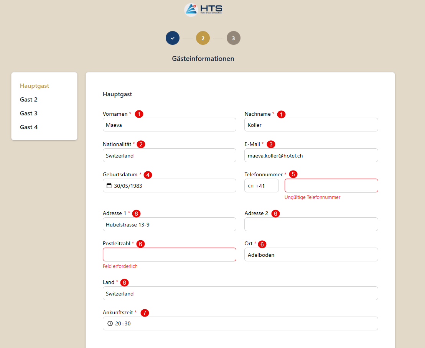The width and height of the screenshot is (425, 348).
Task: Click the empty Telefonnummer input field
Action: [331, 185]
